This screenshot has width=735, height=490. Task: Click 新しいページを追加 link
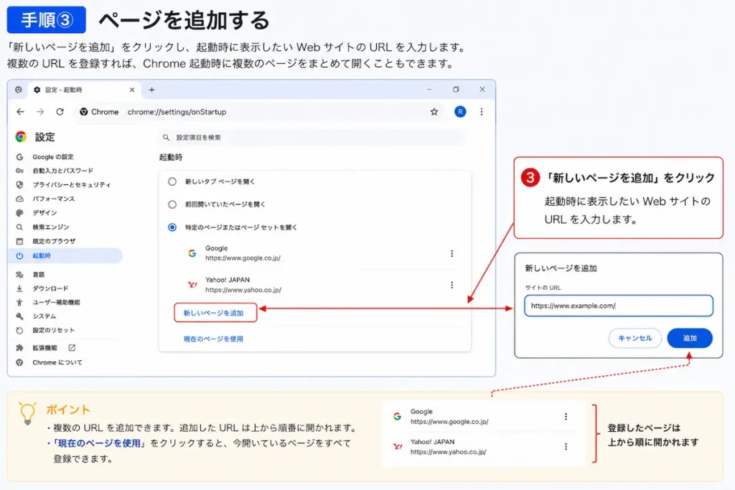(214, 313)
